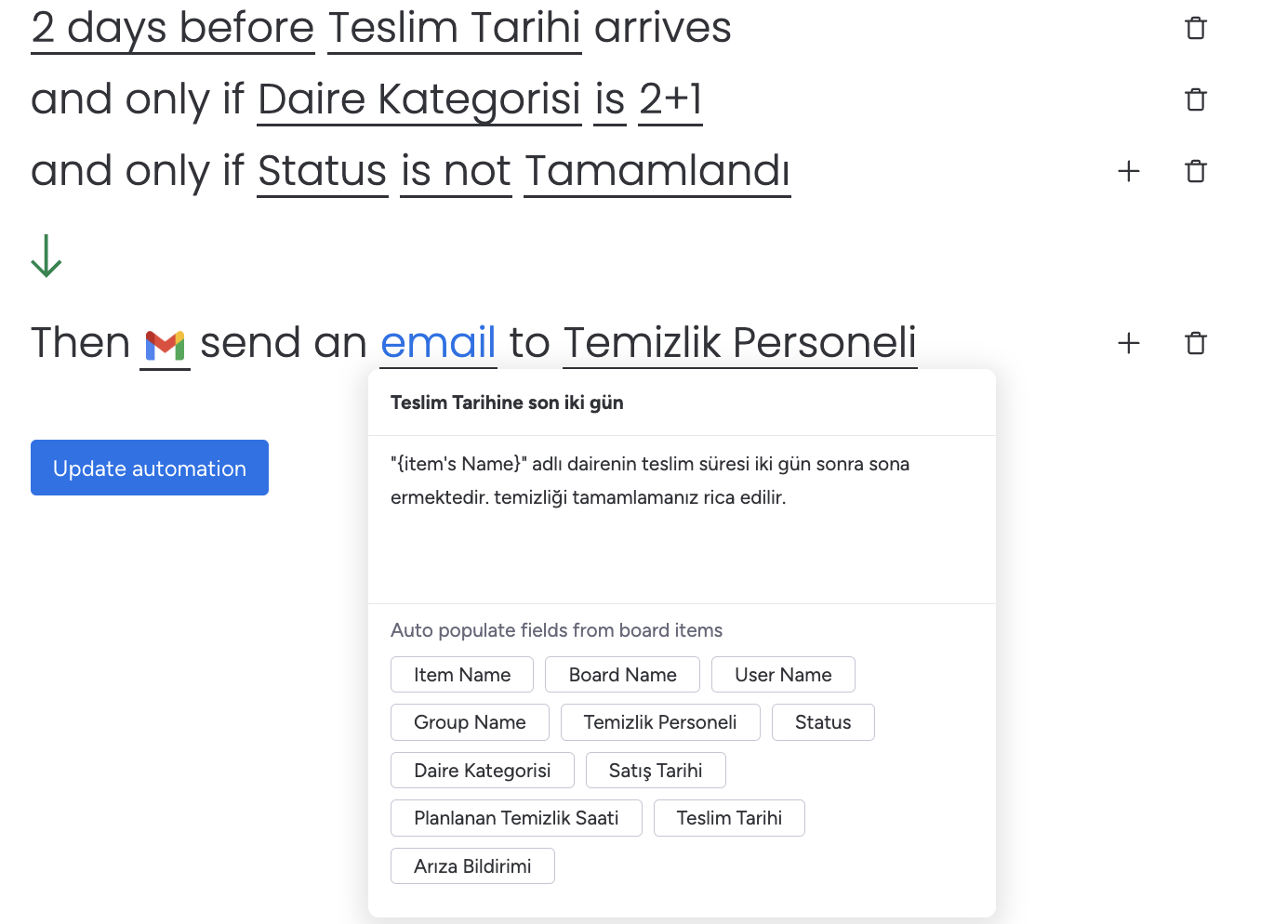
Task: Click the Gmail icon in the action
Action: click(x=165, y=346)
